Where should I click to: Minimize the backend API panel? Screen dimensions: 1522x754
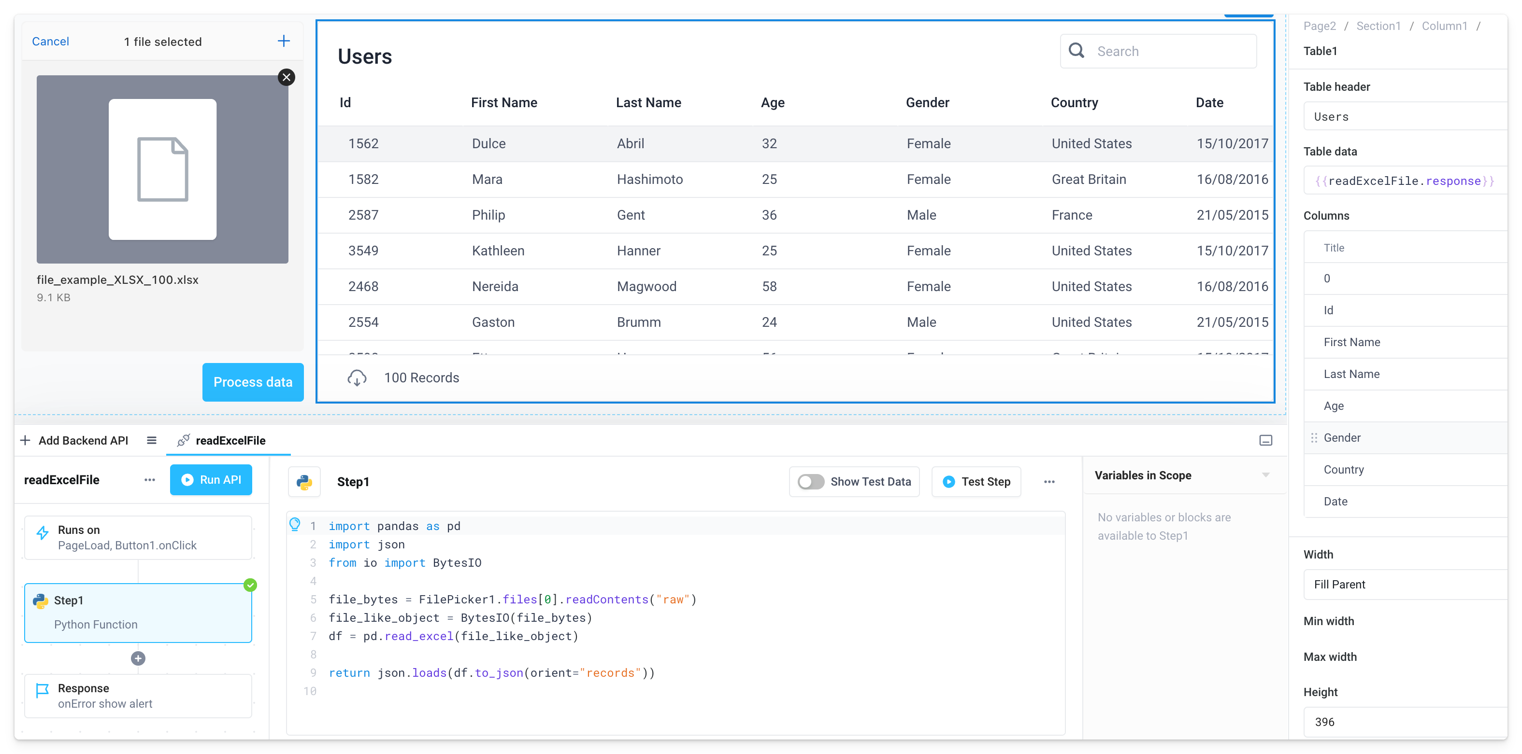1265,440
